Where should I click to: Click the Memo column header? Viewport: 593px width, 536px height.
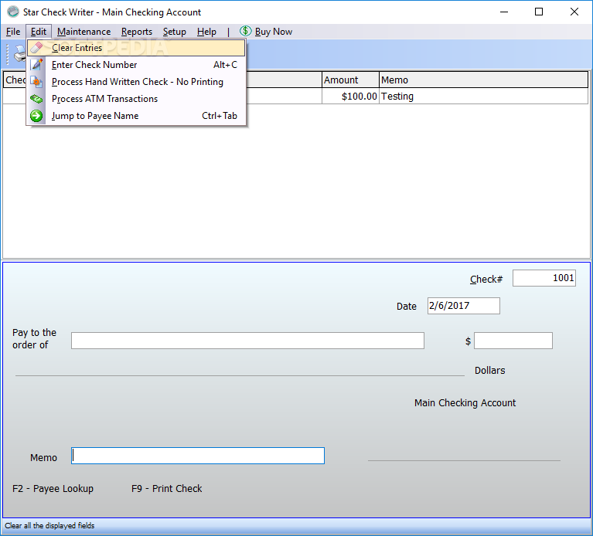click(484, 80)
